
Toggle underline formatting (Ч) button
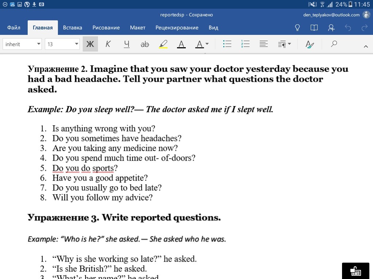126,44
